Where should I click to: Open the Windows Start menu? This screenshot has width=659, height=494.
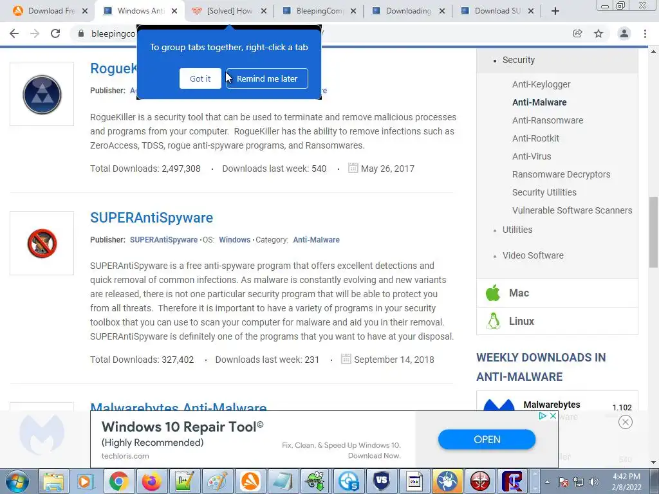click(17, 481)
